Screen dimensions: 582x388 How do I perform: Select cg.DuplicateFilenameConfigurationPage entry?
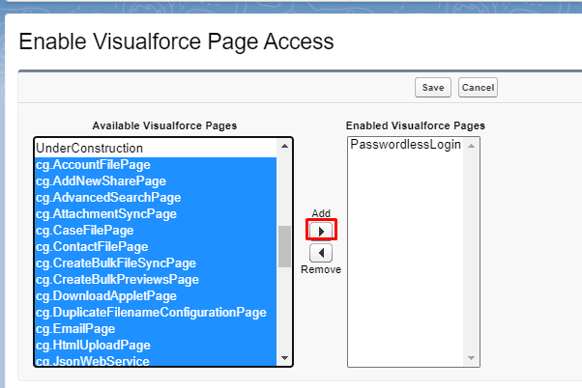pos(151,312)
